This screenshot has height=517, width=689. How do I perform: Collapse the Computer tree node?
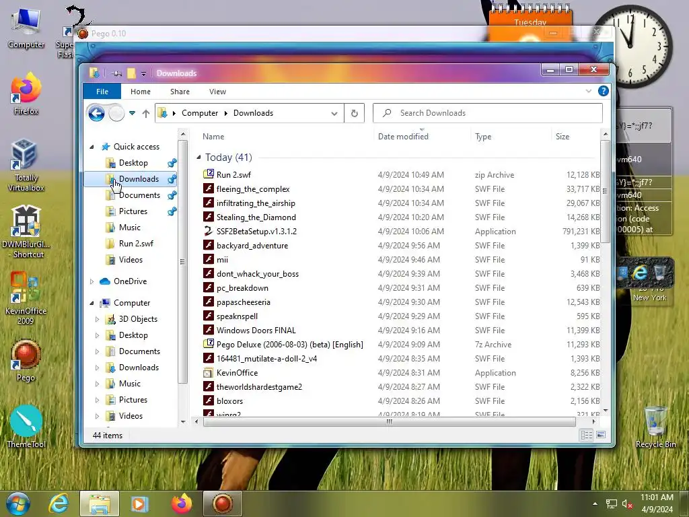coord(92,303)
